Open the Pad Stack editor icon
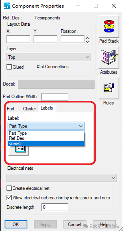The width and height of the screenshot is (123, 231). click(x=109, y=26)
